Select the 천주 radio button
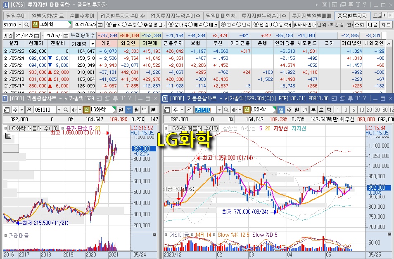Image resolution: width=394 pixels, height=259 pixels. point(223,25)
